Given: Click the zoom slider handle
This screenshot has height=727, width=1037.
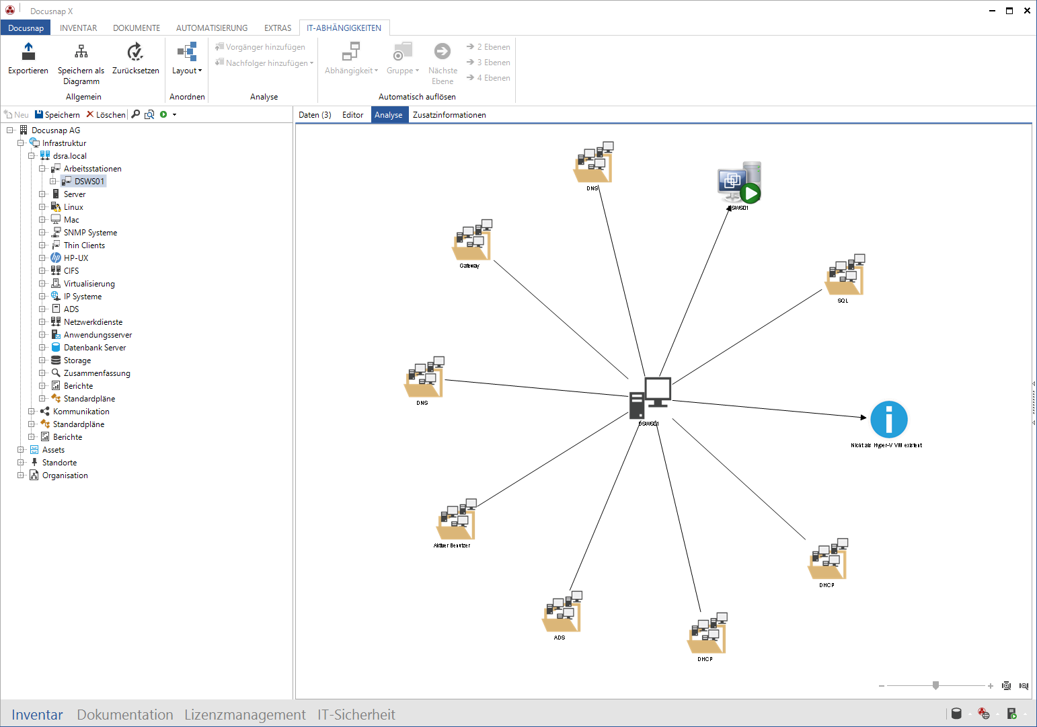Looking at the screenshot, I should pyautogui.click(x=935, y=685).
